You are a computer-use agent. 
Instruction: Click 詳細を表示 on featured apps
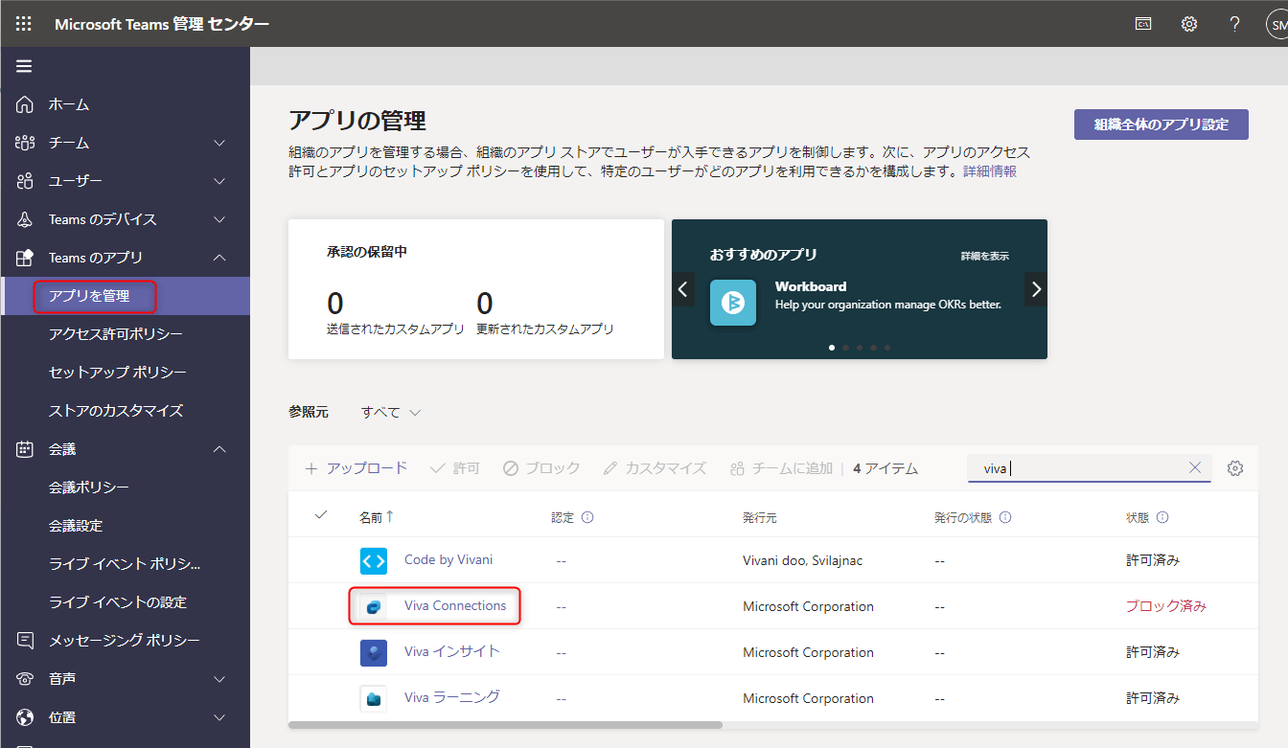pos(985,256)
